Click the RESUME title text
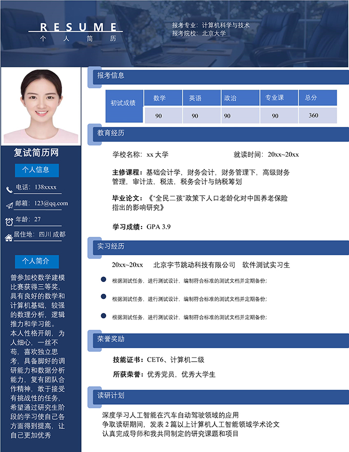The width and height of the screenshot is (349, 452). click(x=78, y=27)
